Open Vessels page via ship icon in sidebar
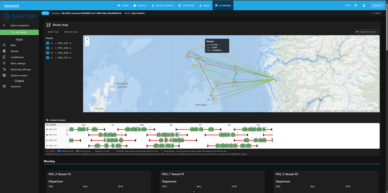 click(4, 51)
